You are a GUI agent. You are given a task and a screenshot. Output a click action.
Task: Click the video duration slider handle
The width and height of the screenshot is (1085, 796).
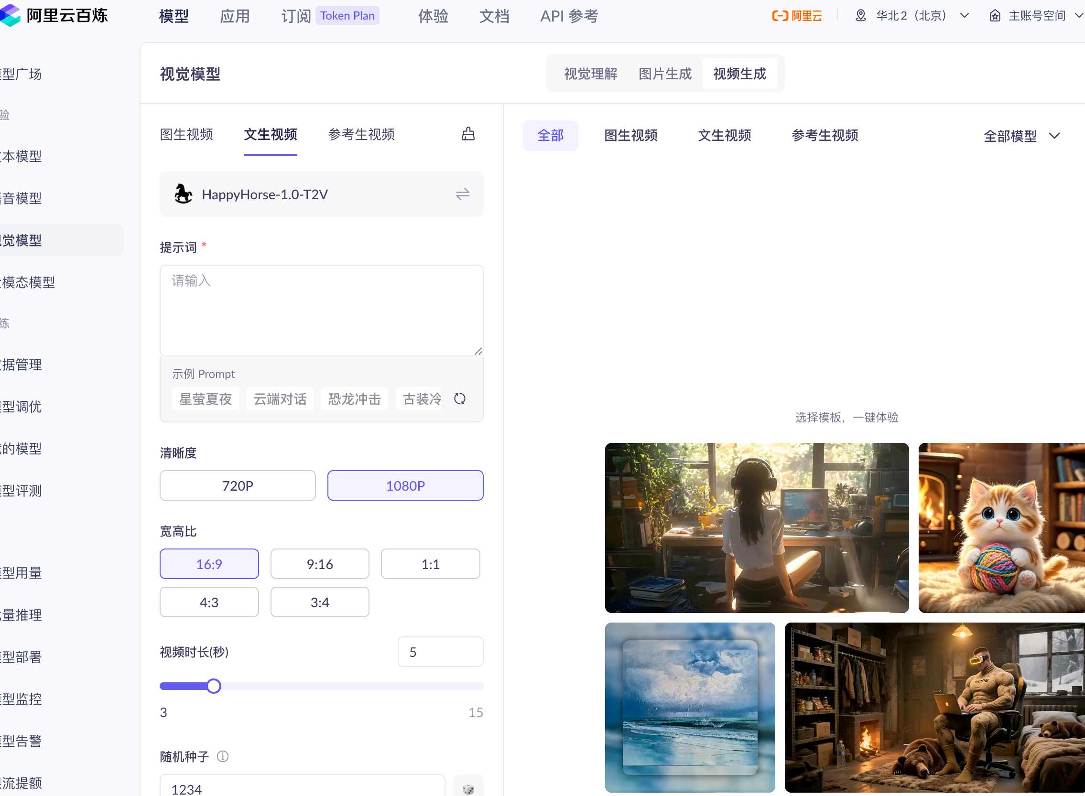(x=214, y=686)
